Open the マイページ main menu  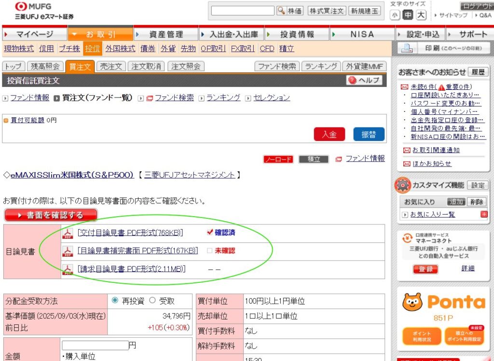pos(35,34)
